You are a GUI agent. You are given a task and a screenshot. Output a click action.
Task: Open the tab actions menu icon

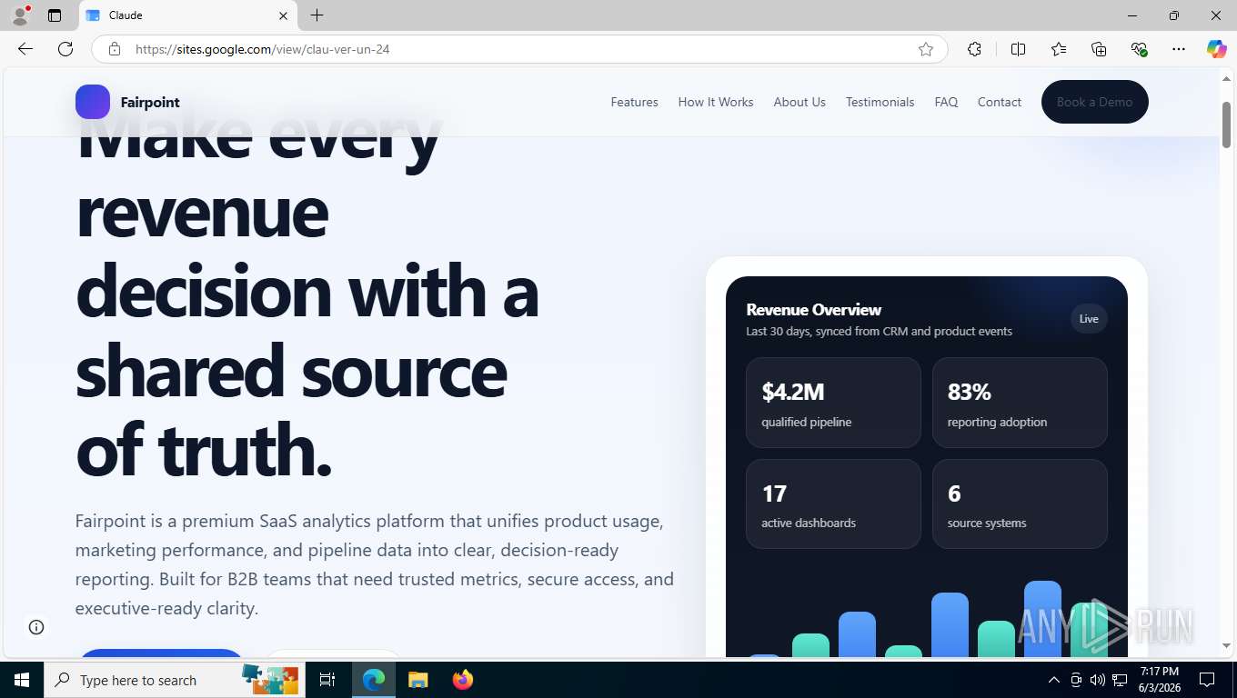click(x=55, y=15)
